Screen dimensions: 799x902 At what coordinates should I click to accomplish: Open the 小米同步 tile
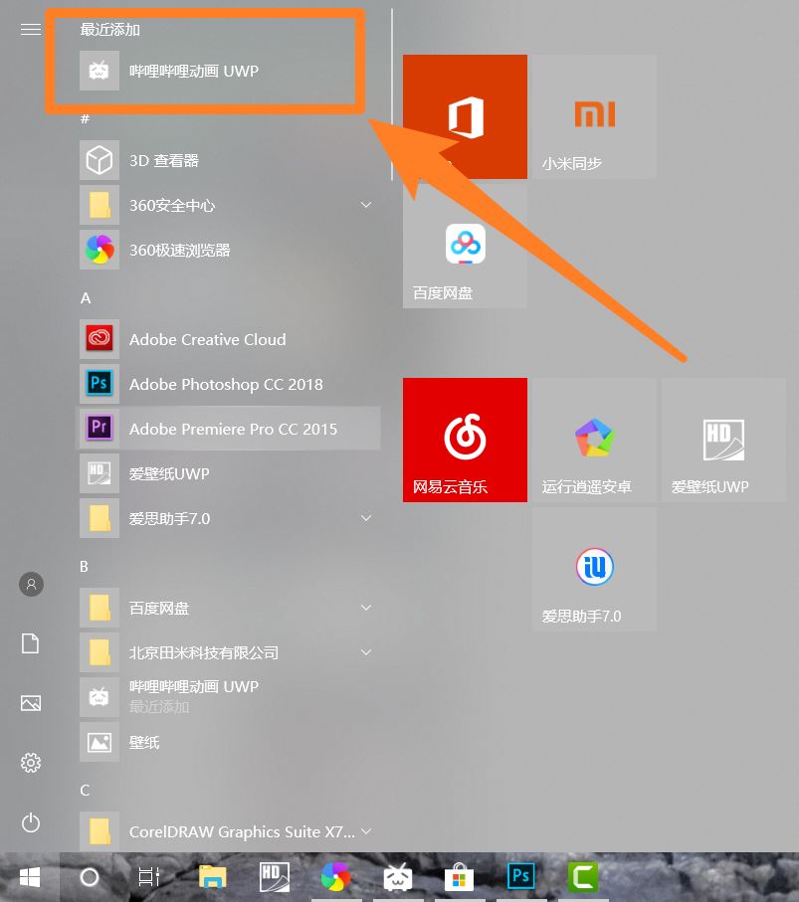[x=593, y=116]
